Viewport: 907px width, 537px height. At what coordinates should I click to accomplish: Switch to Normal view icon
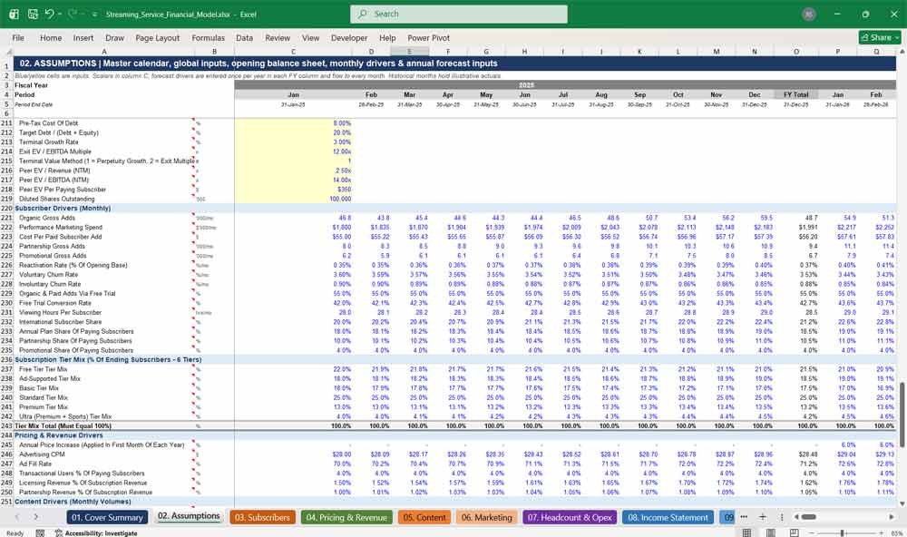tap(746, 533)
